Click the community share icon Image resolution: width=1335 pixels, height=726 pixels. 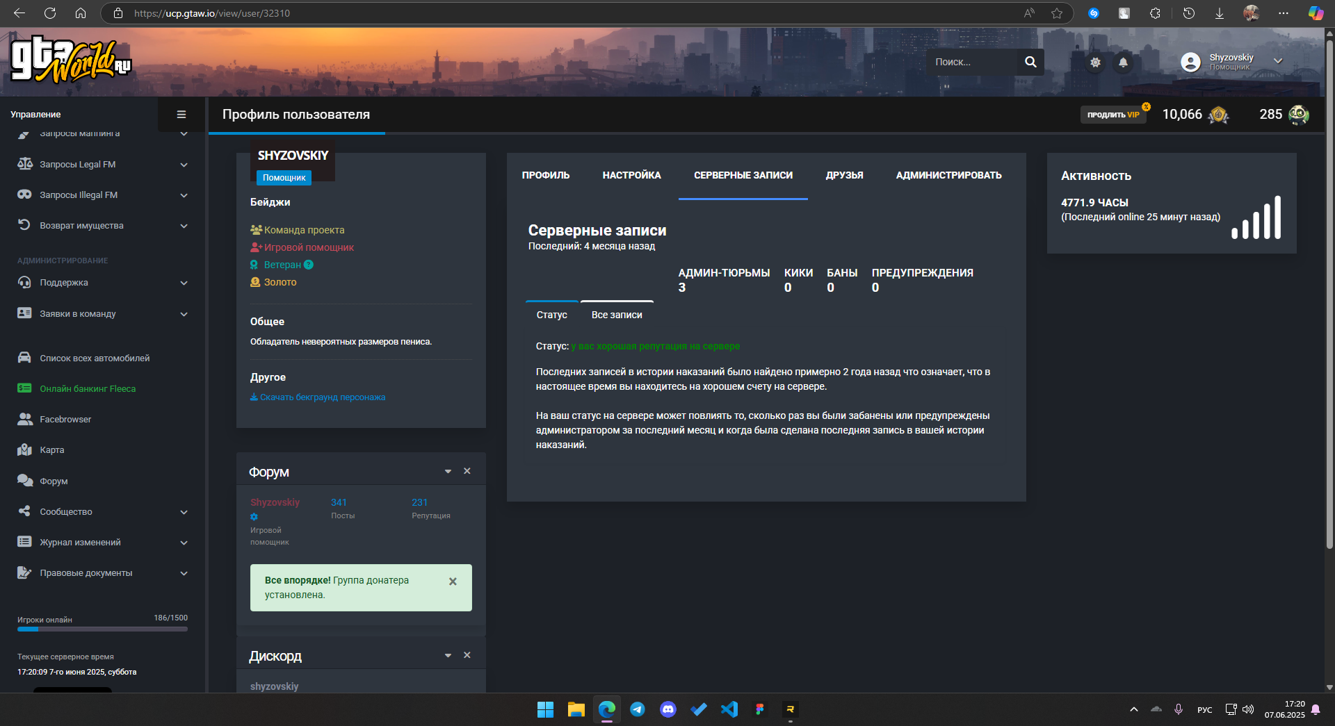[x=24, y=511]
